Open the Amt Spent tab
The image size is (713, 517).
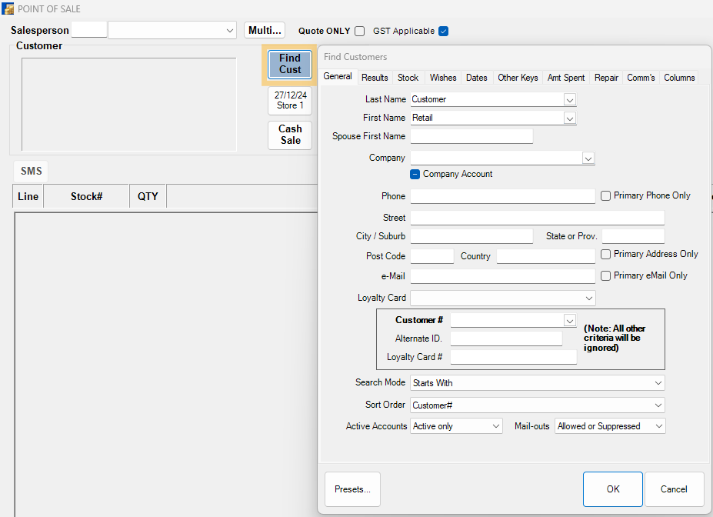tap(566, 77)
